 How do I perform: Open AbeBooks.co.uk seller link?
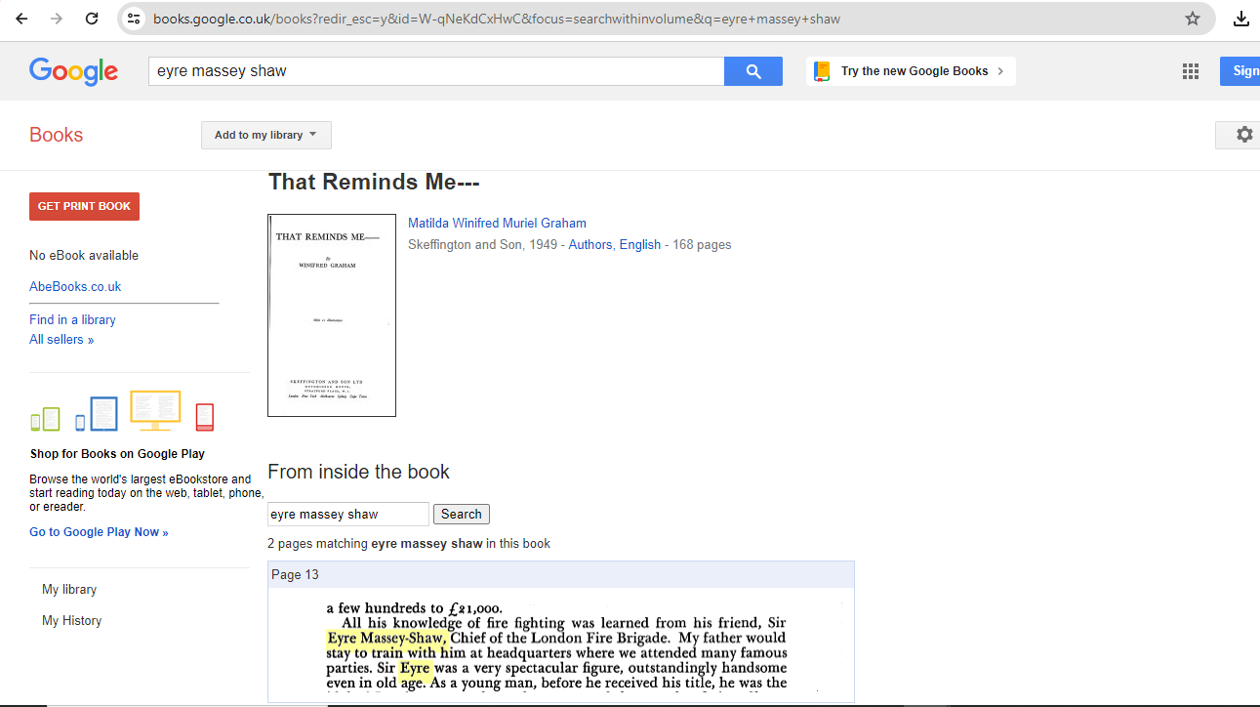point(75,286)
